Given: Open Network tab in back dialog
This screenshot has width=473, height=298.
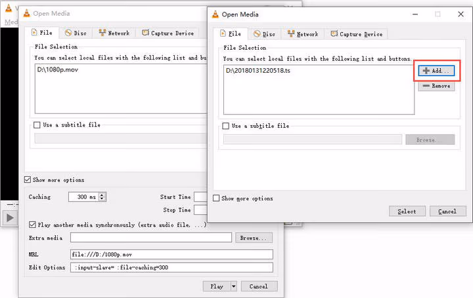Looking at the screenshot, I should click(x=114, y=33).
